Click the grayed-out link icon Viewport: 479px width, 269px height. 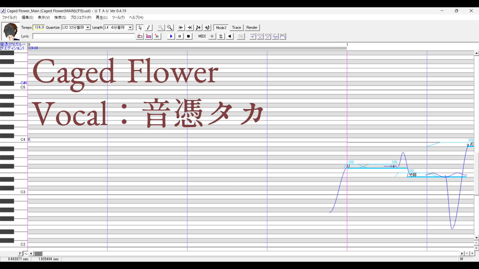click(x=241, y=36)
